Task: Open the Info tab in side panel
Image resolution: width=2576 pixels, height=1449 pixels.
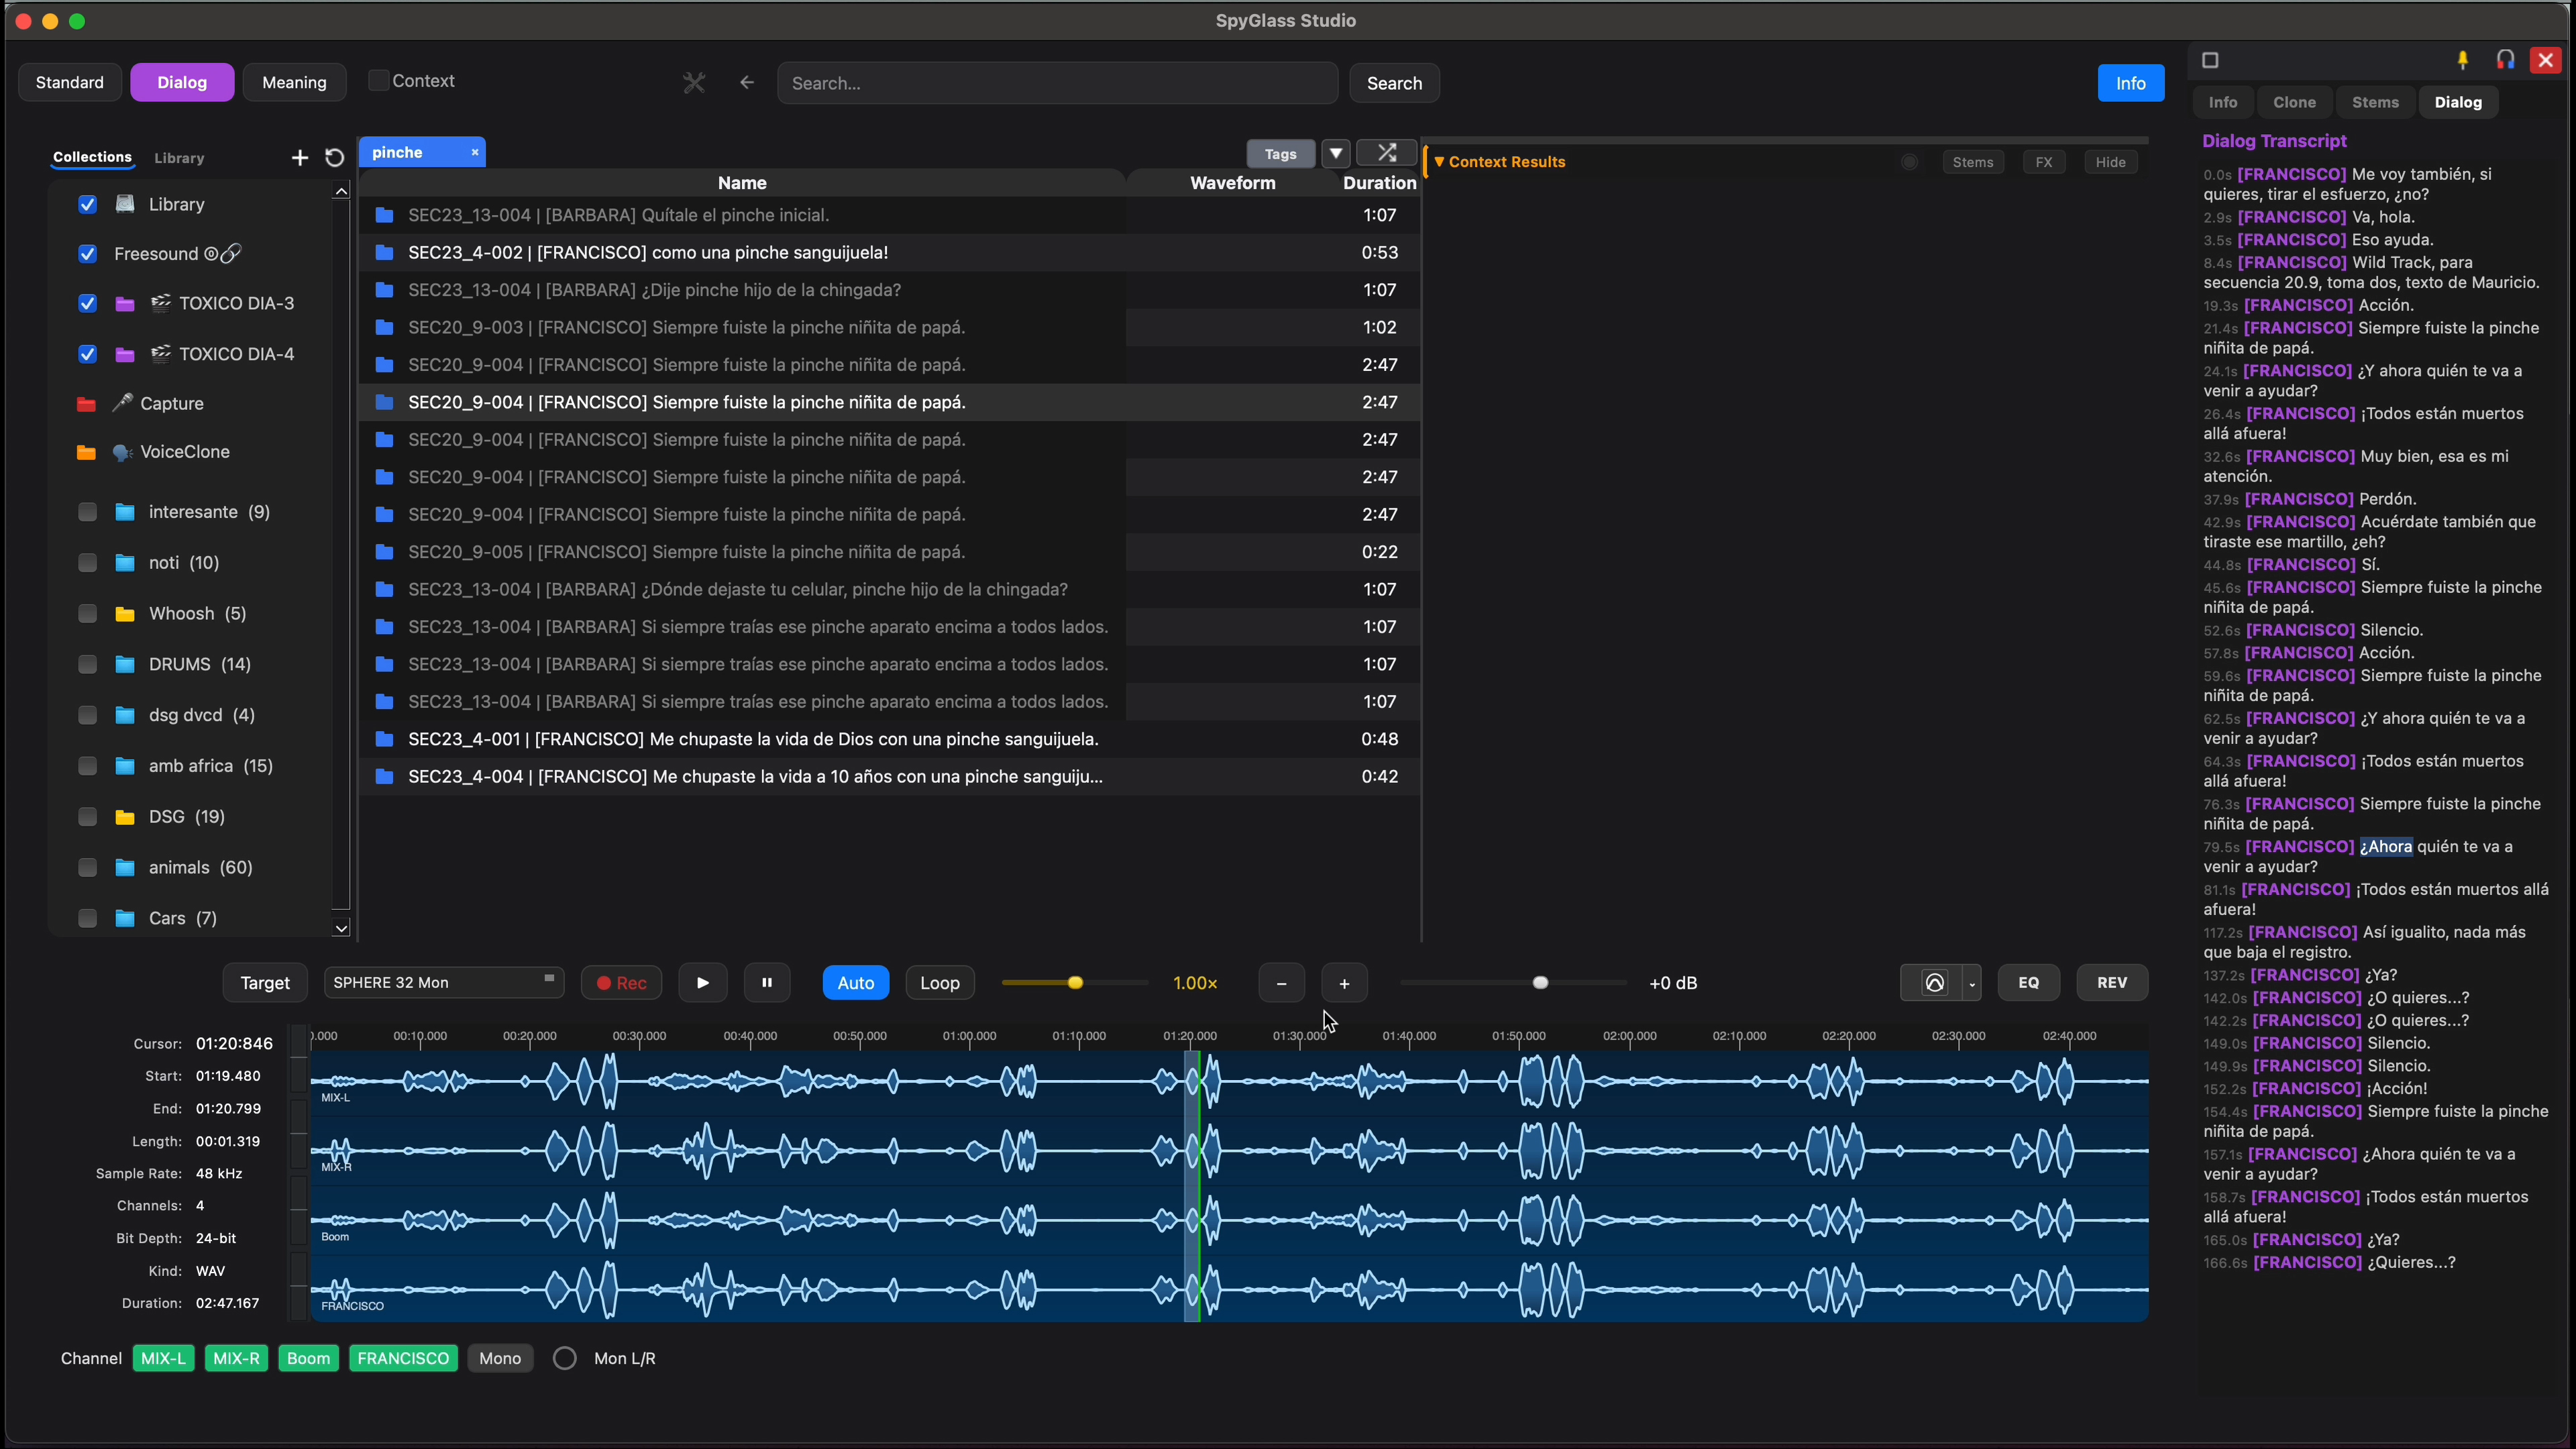Action: point(2223,102)
